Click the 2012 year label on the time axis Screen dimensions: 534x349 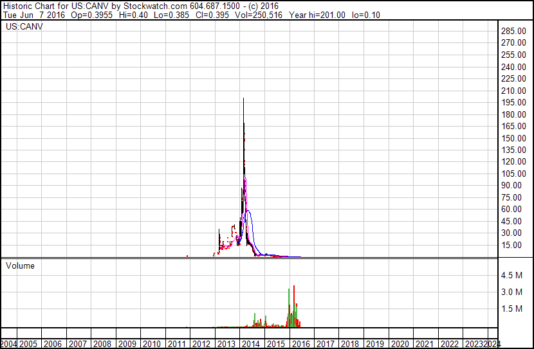tap(201, 345)
